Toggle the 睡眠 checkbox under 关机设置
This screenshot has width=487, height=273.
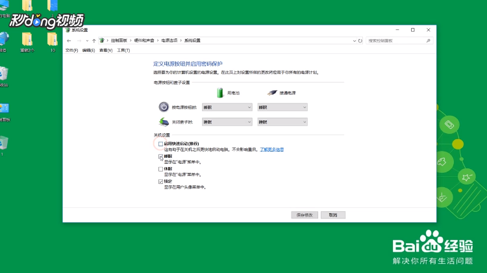[160, 157]
